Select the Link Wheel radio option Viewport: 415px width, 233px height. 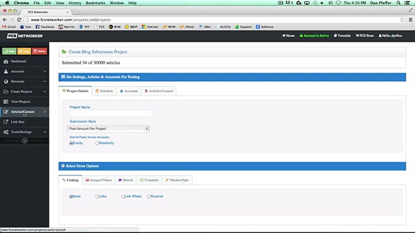123,196
